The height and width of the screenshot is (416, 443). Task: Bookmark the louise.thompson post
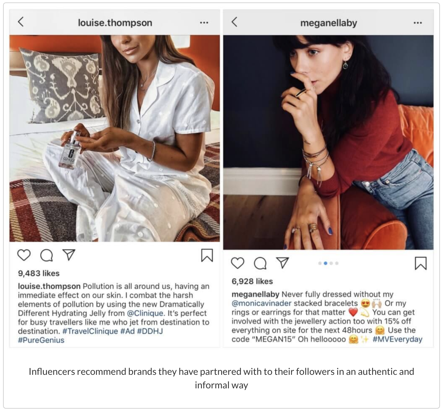[x=207, y=255]
